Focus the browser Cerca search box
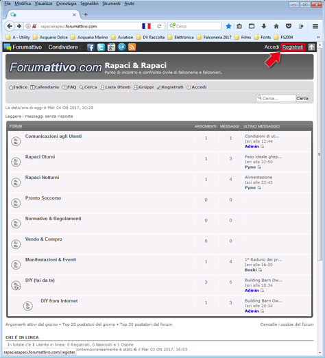This screenshot has width=325, height=358. [195, 26]
